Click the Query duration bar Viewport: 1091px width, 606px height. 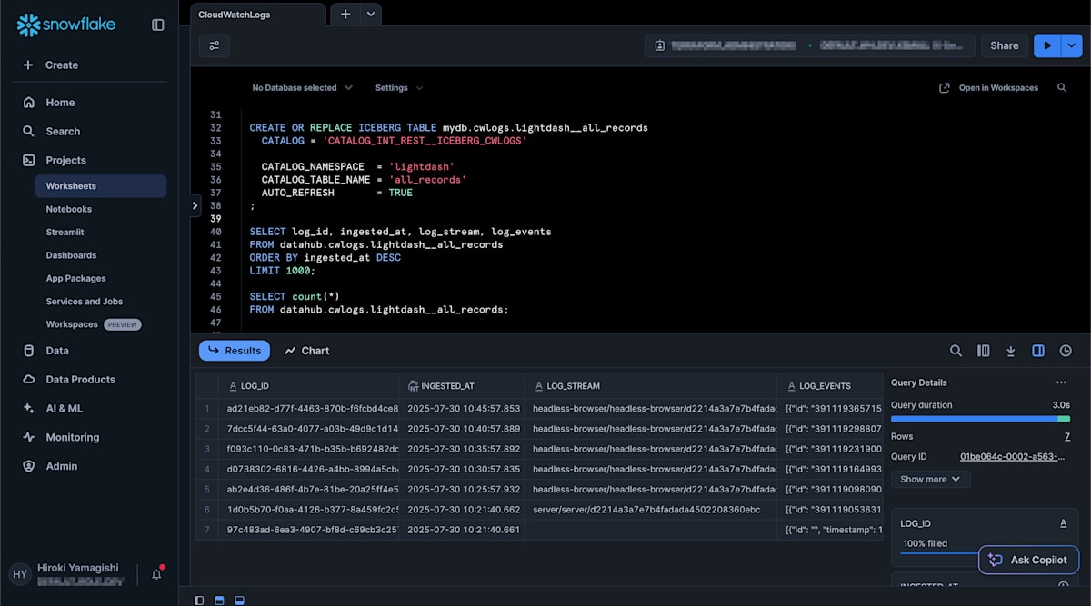coord(980,419)
